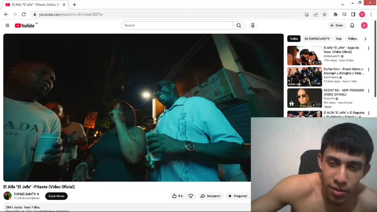This screenshot has height=212, width=377.
Task: Open the Chrome profile avatar
Action: pyautogui.click(x=362, y=14)
